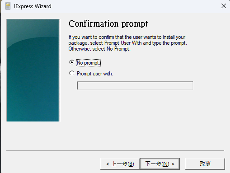
Task: Focus the prompt message text field
Action: 135,86
